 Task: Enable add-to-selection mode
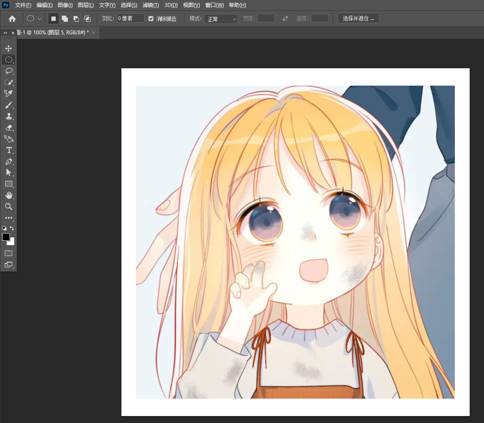click(64, 19)
